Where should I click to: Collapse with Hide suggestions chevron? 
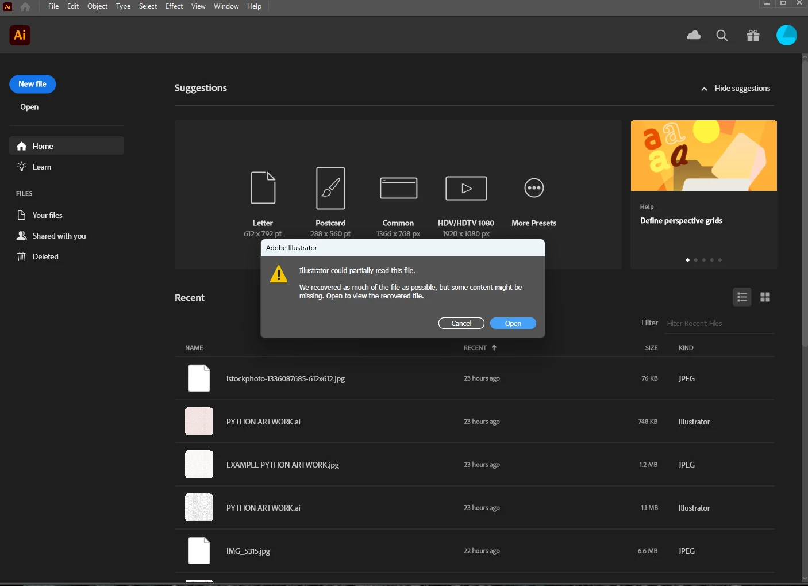tap(704, 89)
